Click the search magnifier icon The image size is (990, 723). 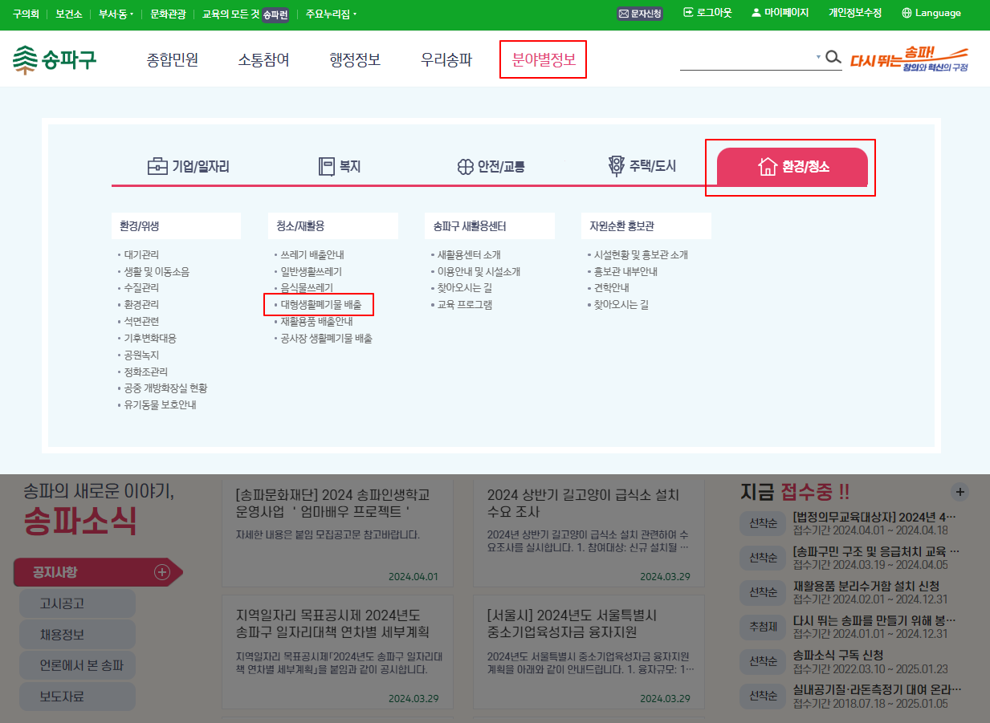point(833,59)
